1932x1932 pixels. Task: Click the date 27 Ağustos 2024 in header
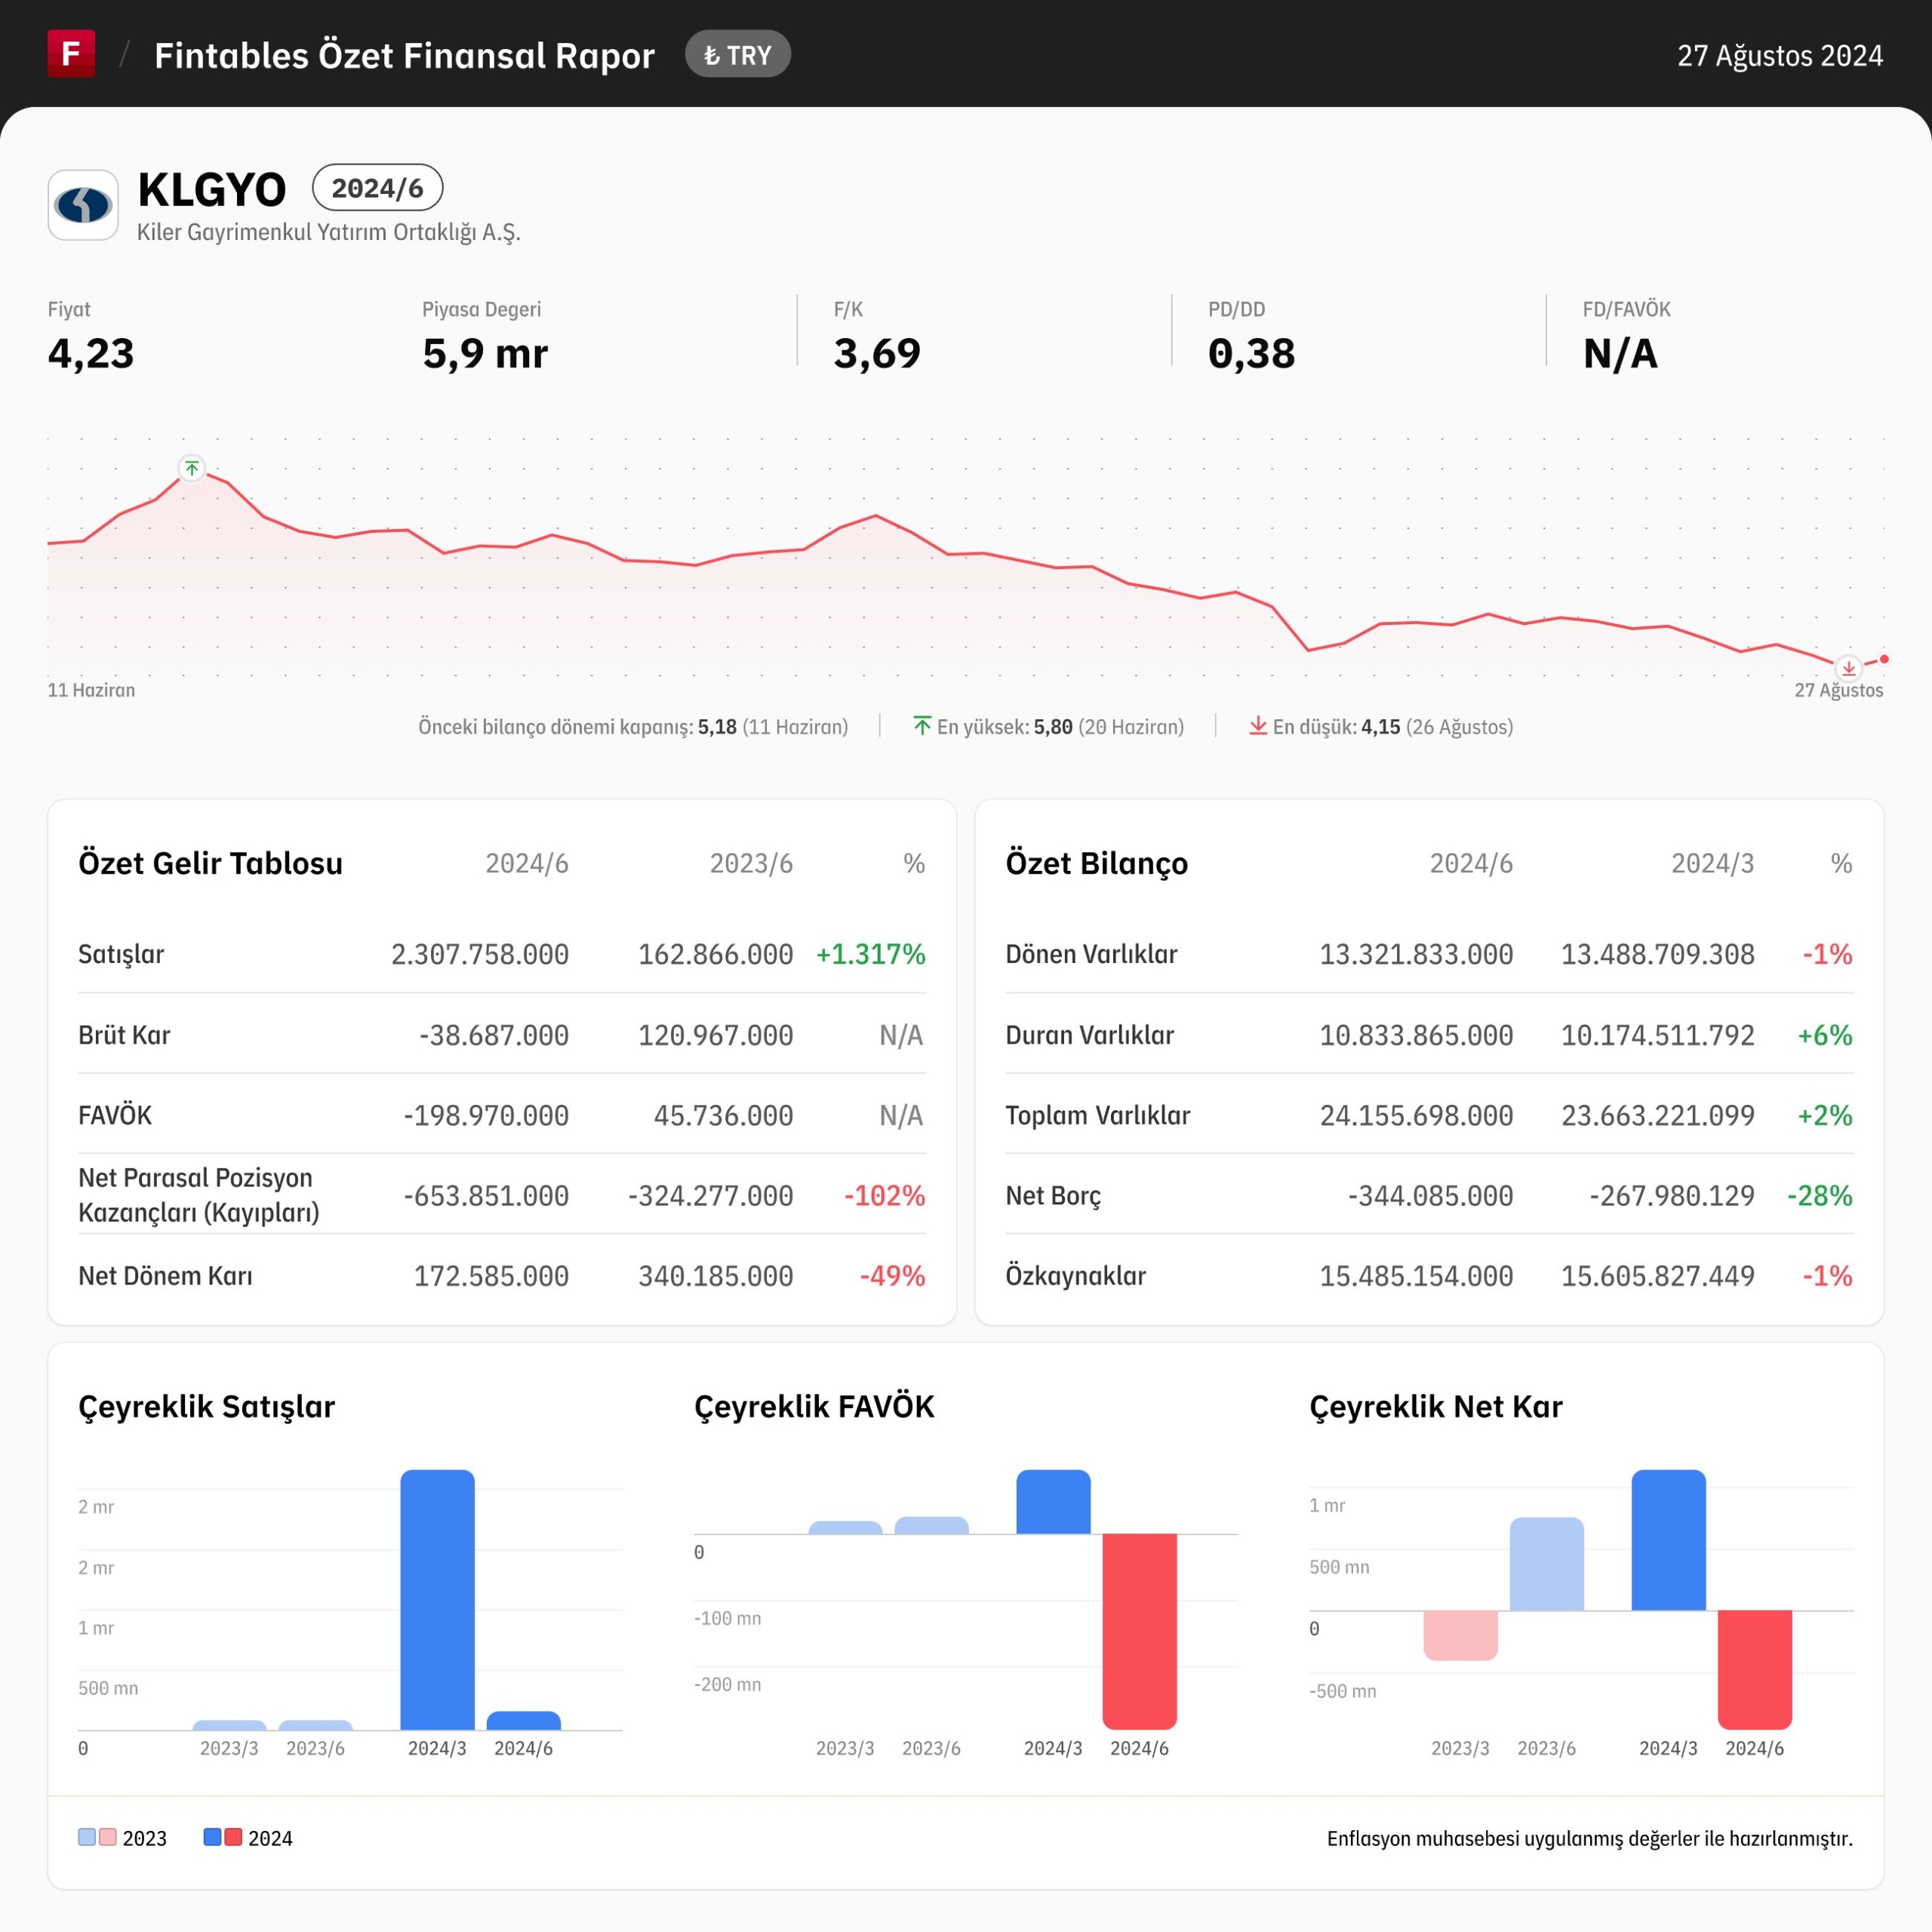coord(1780,55)
